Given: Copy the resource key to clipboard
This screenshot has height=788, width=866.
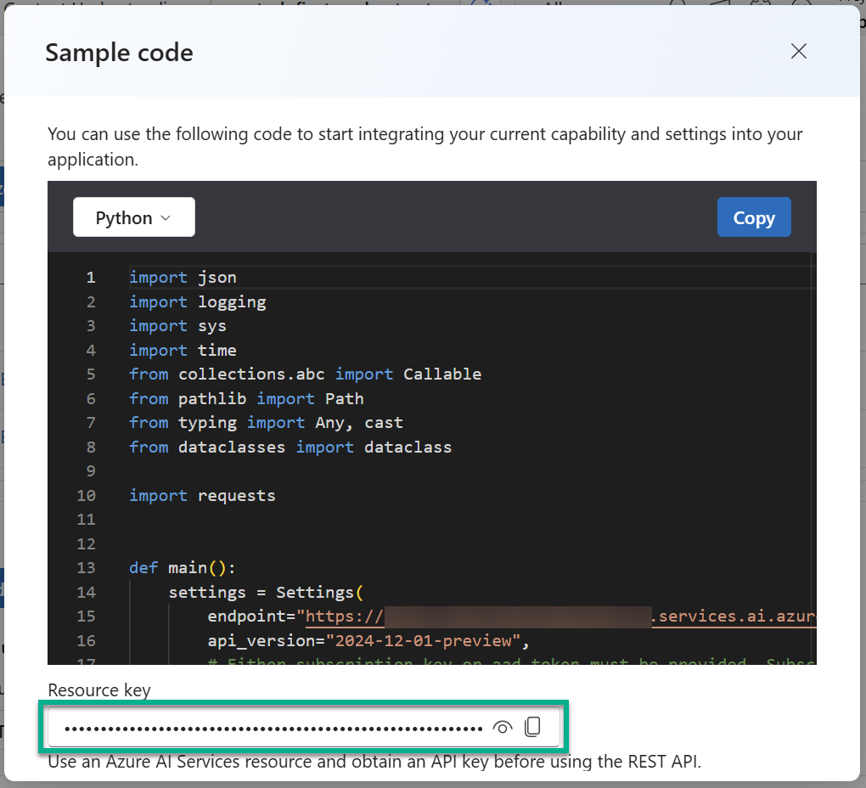Looking at the screenshot, I should pos(532,727).
